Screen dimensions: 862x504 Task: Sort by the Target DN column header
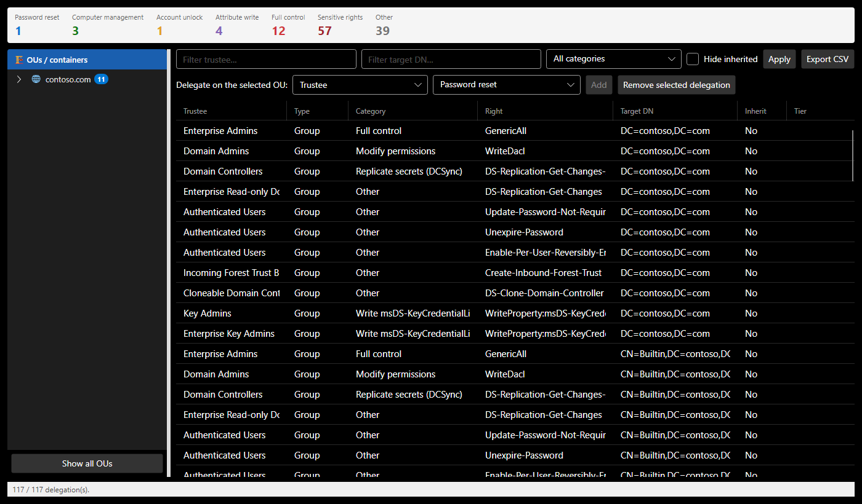[x=675, y=111]
